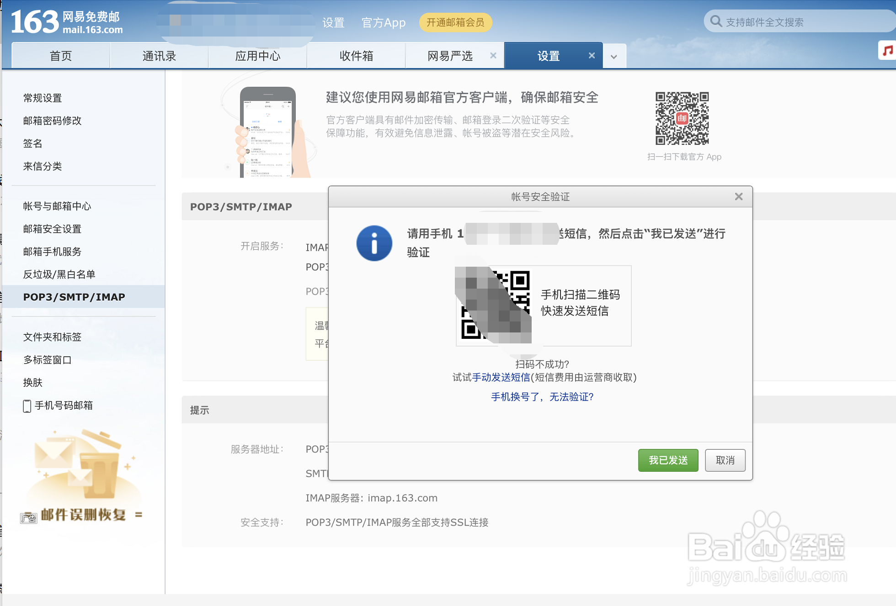Select 反垃圾/黑白名单 sidebar item
Image resolution: width=896 pixels, height=606 pixels.
click(59, 274)
